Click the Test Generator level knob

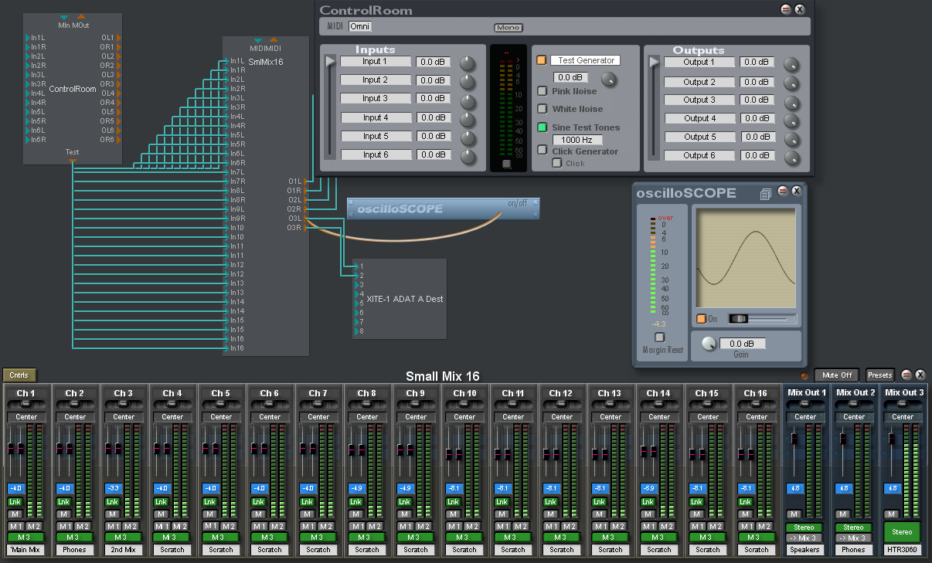click(x=610, y=78)
